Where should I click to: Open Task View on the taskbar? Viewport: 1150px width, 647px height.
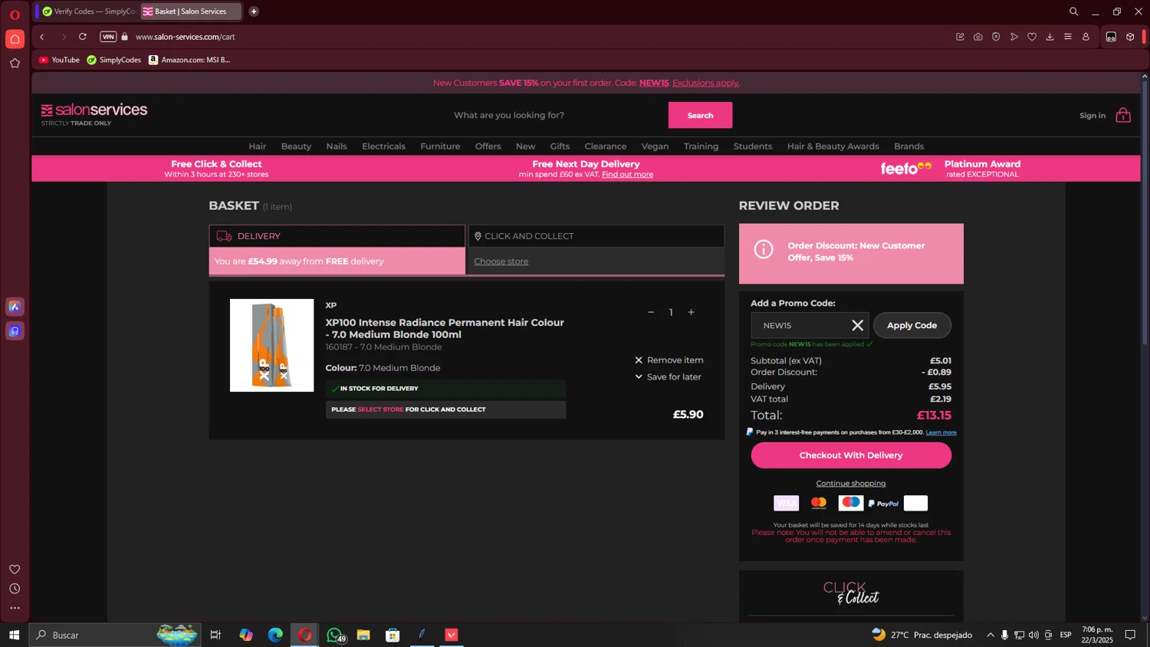(215, 635)
